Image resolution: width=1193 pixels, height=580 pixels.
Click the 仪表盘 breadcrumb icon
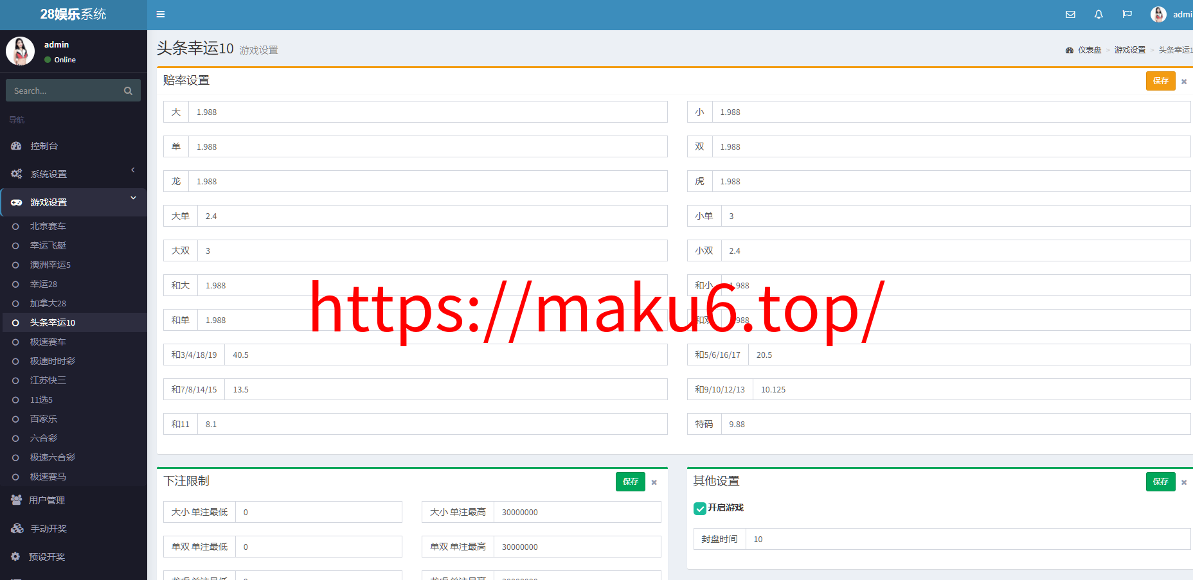[1070, 50]
